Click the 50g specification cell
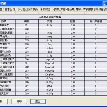The image size is (107, 107). pos(50,52)
